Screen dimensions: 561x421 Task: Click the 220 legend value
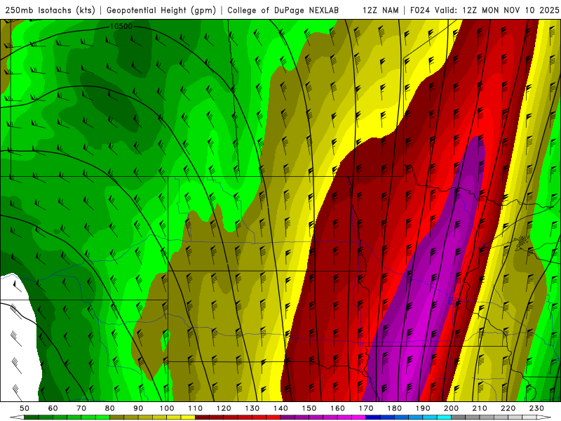pyautogui.click(x=508, y=408)
